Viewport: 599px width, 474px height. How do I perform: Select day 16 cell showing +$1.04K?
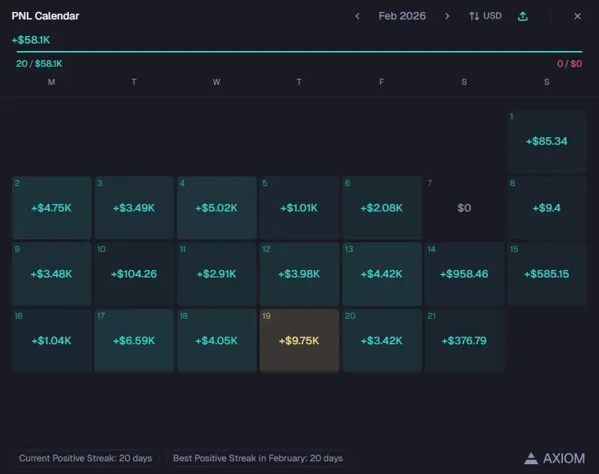pos(52,340)
